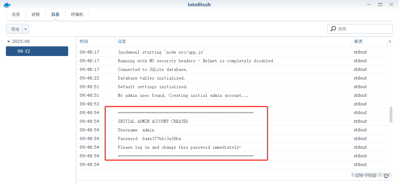The image size is (399, 184).
Task: Click the Docker whale icon in title bar
Action: point(7,4)
